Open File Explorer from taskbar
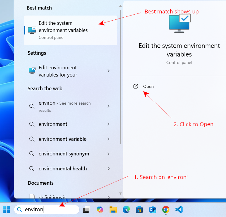Image resolution: width=226 pixels, height=217 pixels. (x=113, y=210)
